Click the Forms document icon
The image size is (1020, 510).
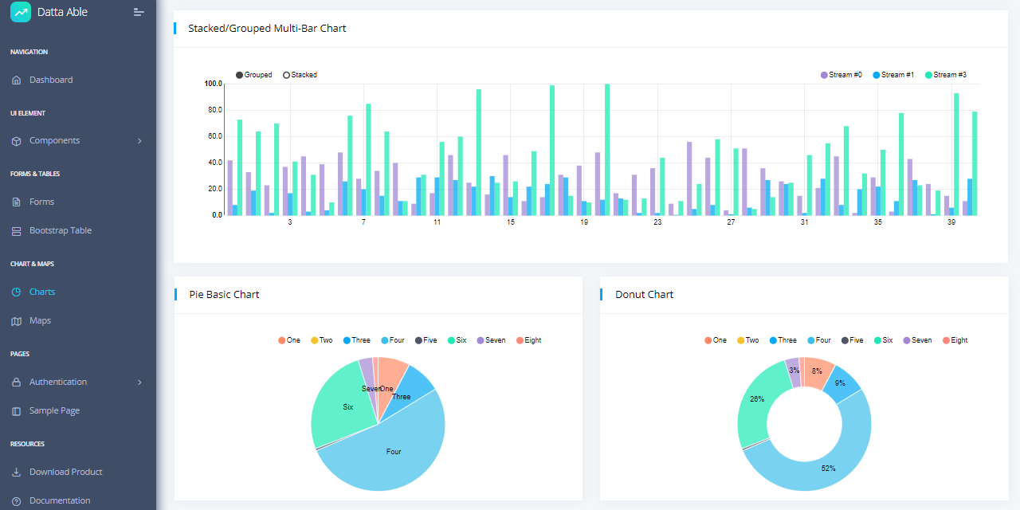click(17, 202)
